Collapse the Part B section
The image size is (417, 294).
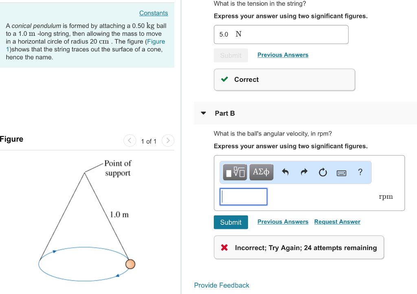pyautogui.click(x=203, y=113)
